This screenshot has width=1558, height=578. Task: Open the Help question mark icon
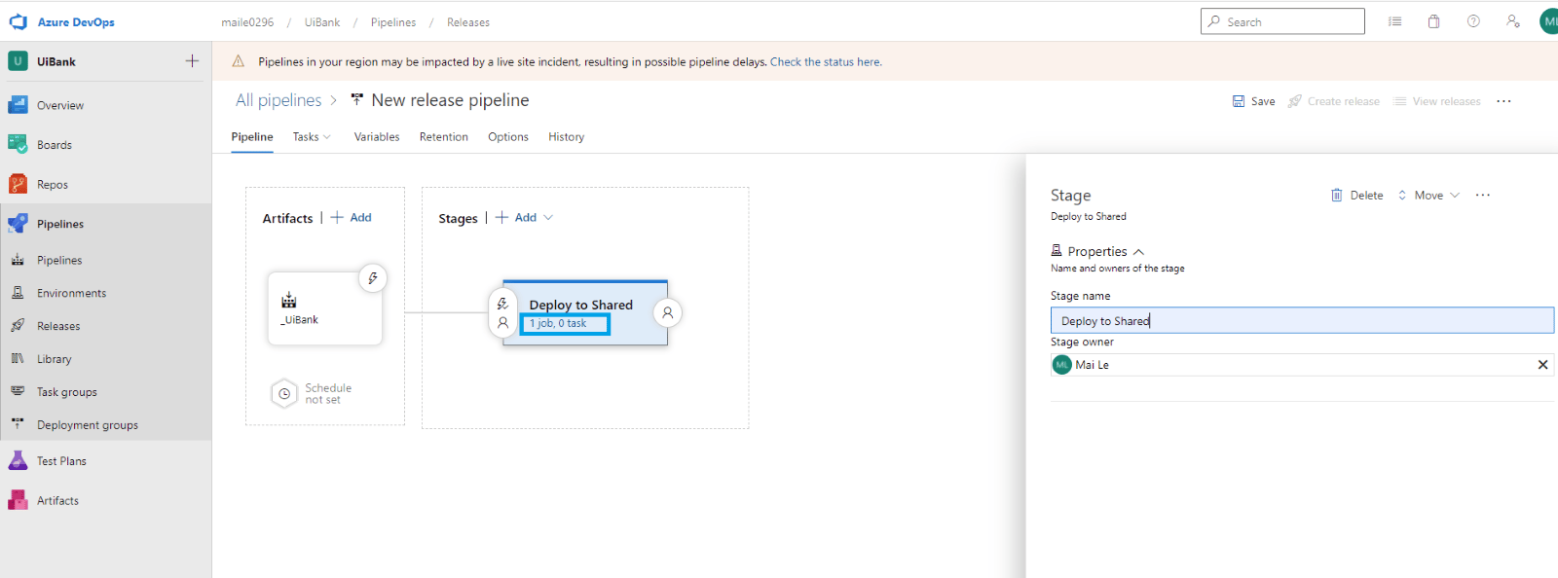pos(1473,21)
